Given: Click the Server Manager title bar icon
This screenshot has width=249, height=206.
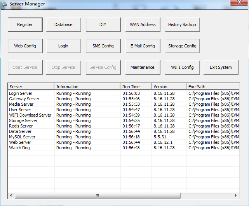Looking at the screenshot, I should click(5, 4).
